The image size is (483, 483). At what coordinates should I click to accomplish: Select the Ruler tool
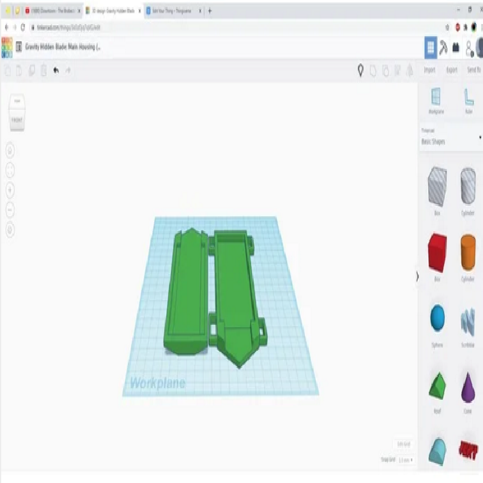click(469, 101)
